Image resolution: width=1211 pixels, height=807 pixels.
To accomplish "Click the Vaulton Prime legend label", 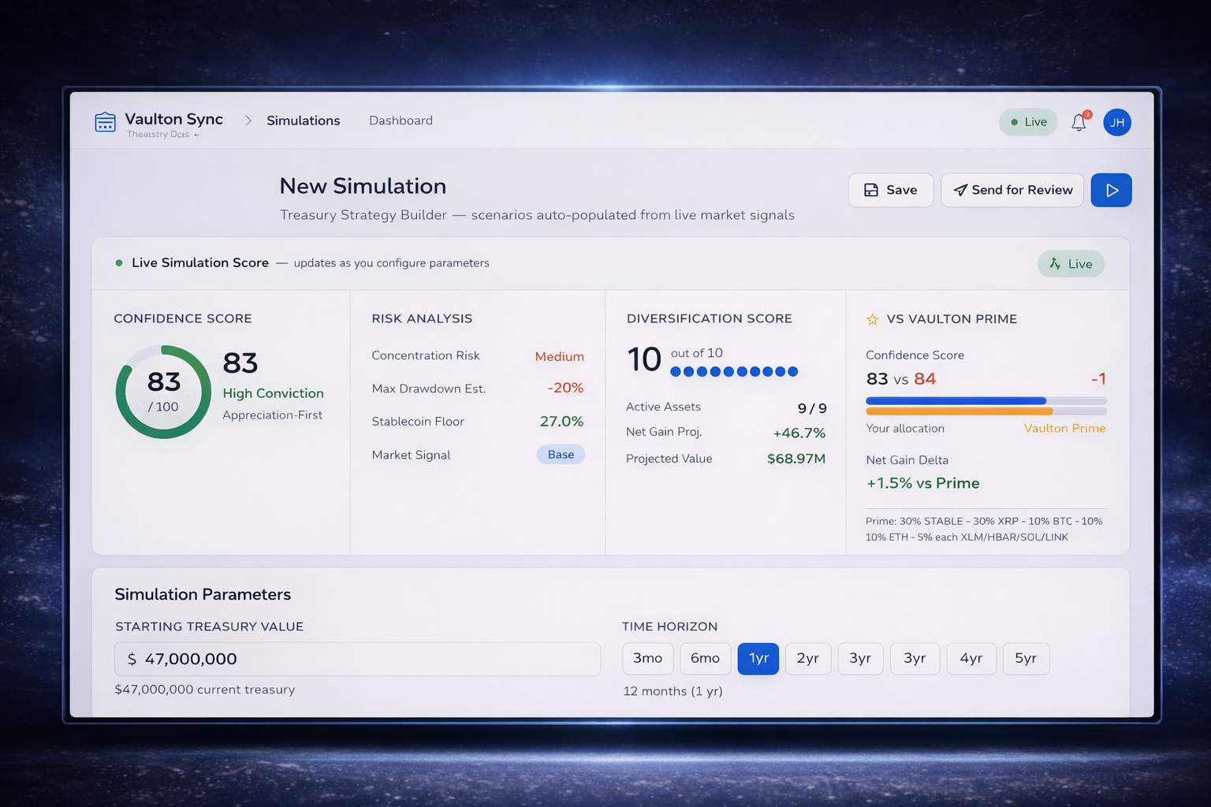I will (1064, 429).
